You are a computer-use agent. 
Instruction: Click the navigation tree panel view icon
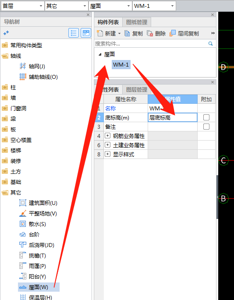point(86,33)
